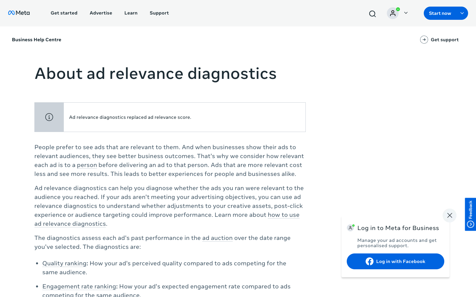
Task: Open the Get started menu
Action: point(64,13)
